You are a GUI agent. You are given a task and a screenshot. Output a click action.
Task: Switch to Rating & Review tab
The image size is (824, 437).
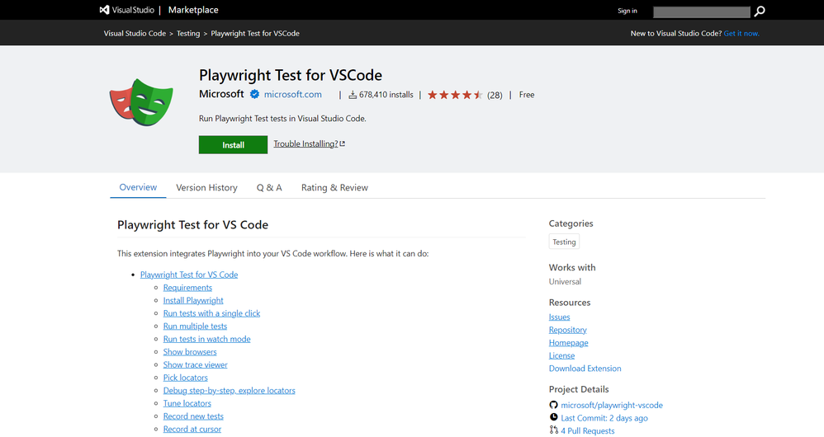[x=334, y=188]
